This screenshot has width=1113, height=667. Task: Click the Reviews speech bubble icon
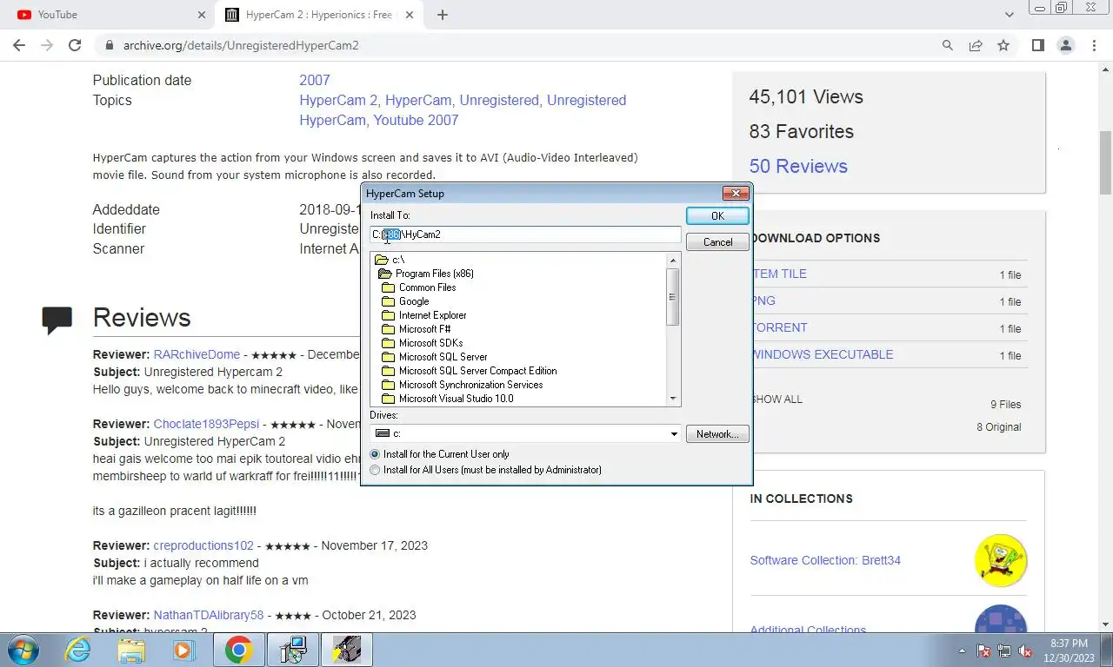point(57,320)
